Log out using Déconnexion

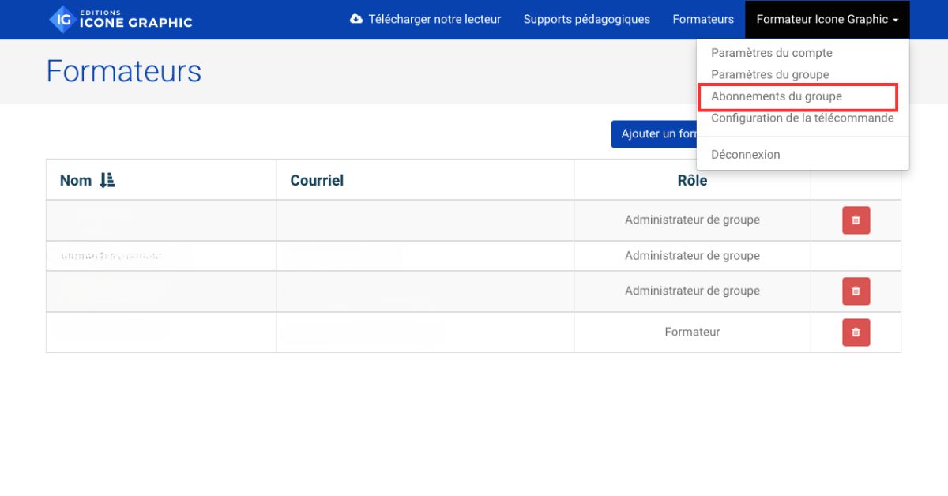point(745,155)
